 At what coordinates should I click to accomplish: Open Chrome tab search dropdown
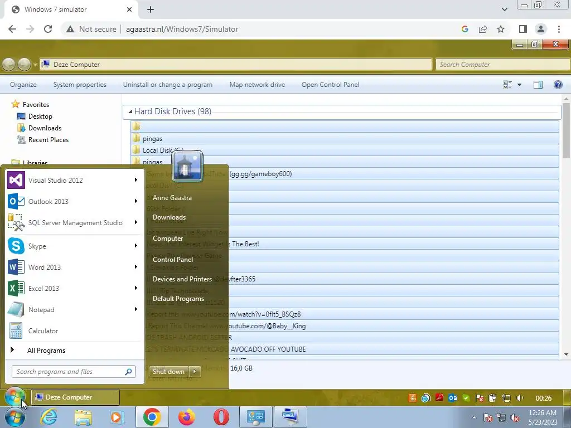click(x=504, y=9)
